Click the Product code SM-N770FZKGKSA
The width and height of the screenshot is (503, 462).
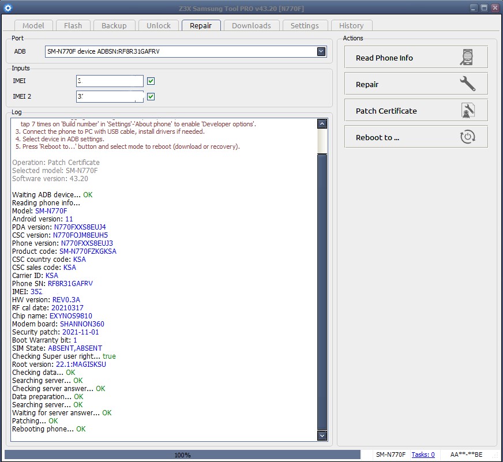pyautogui.click(x=88, y=251)
